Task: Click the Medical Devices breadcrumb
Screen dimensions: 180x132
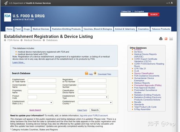Action: point(32,40)
